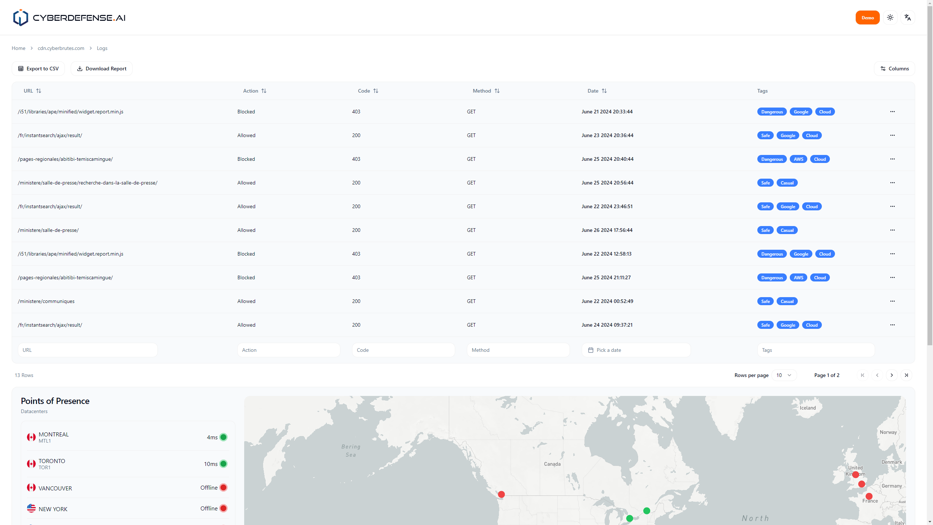
Task: Go to cdn.cyberbrutes.com breadcrumb
Action: point(61,48)
